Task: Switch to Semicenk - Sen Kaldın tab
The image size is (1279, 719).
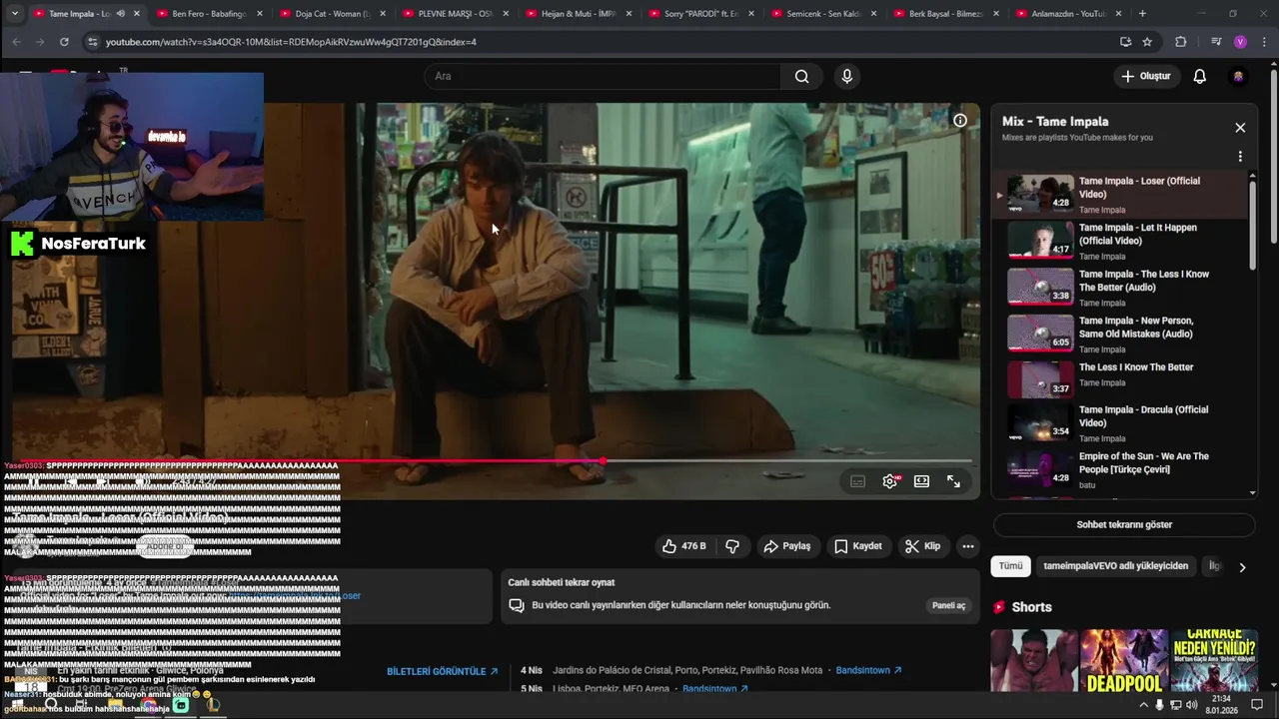Action: [821, 14]
